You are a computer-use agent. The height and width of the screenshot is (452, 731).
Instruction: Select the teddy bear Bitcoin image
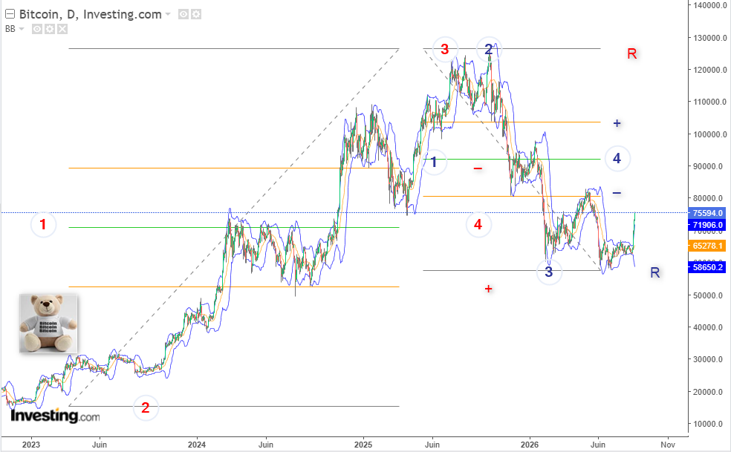tap(48, 324)
